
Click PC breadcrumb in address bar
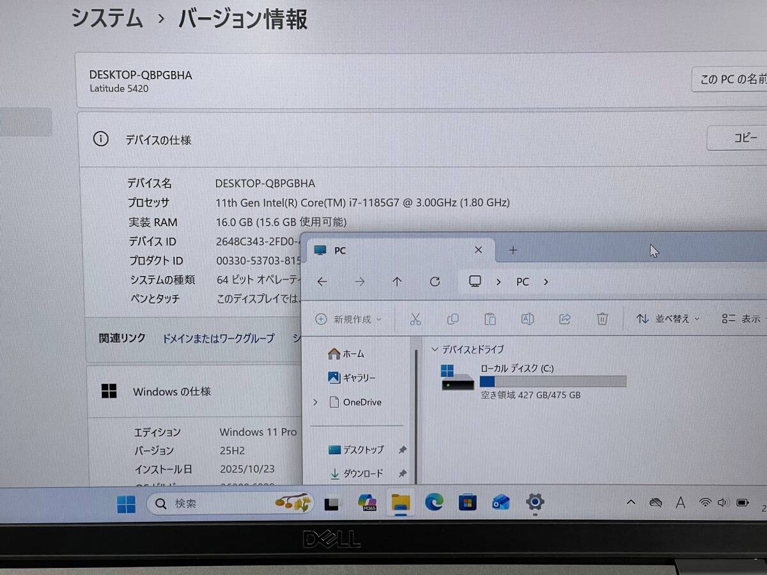pyautogui.click(x=522, y=282)
